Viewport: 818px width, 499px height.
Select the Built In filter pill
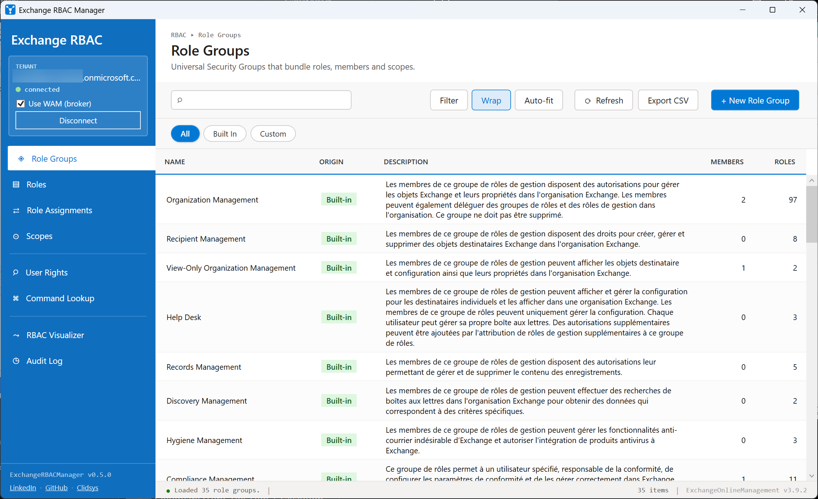[225, 134]
